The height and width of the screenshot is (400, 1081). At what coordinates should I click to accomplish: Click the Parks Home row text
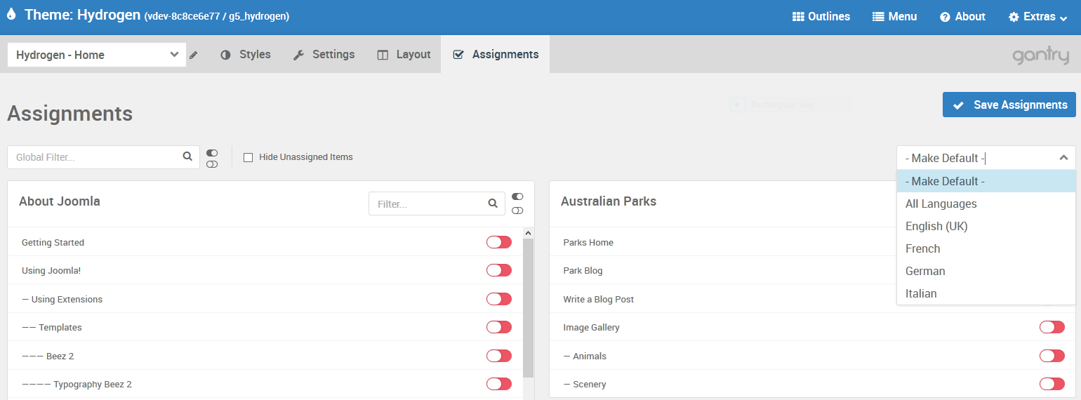pyautogui.click(x=588, y=242)
